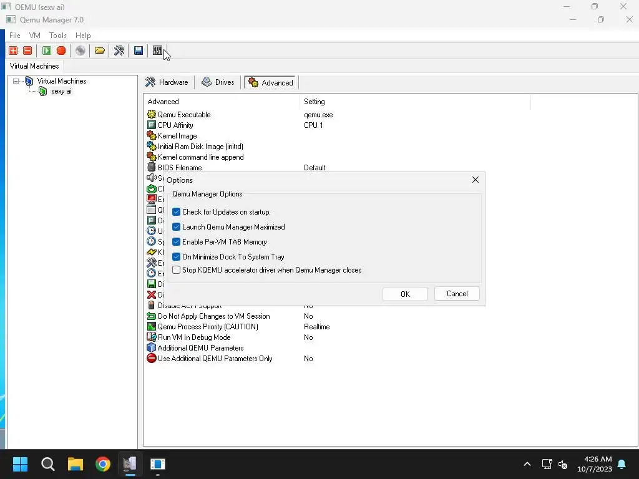Image resolution: width=639 pixels, height=479 pixels.
Task: Open the Tools menu
Action: [58, 36]
